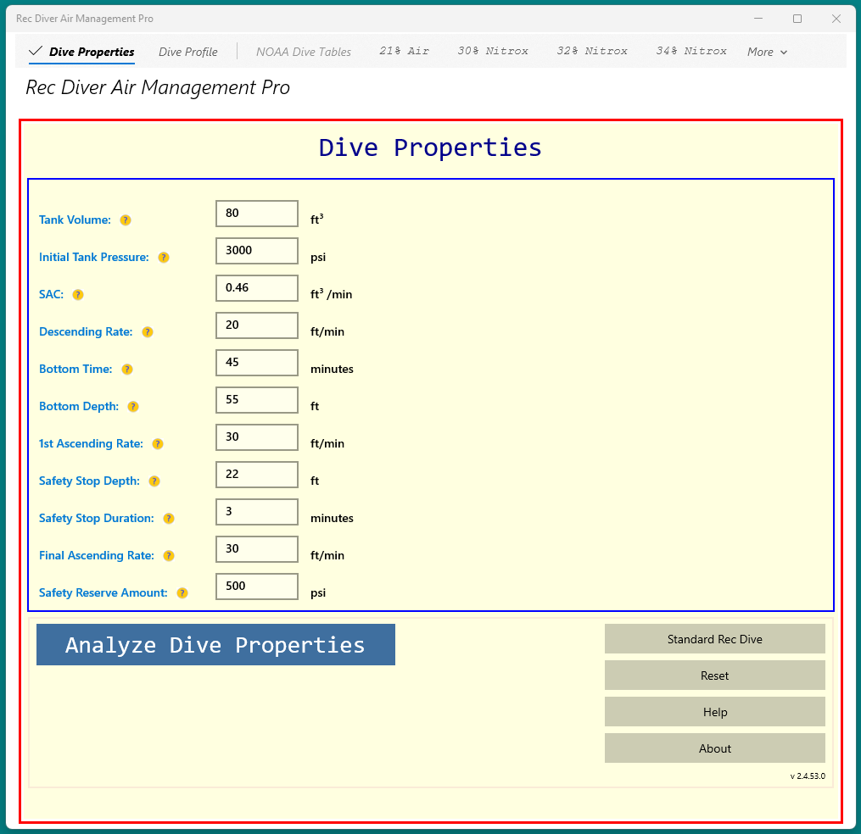Focus Bottom Time field showing 45
Viewport: 861px width, 834px height.
257,363
